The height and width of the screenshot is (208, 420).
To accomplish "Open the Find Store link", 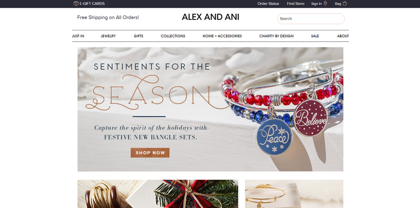I will tap(295, 3).
